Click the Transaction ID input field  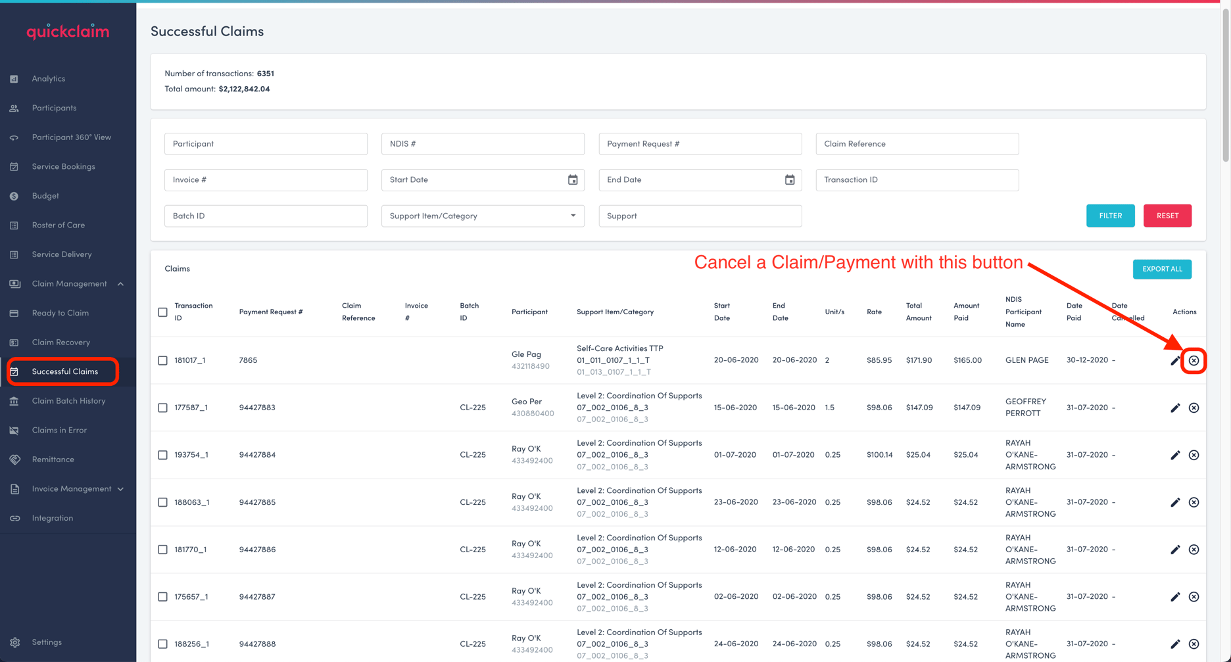point(917,179)
